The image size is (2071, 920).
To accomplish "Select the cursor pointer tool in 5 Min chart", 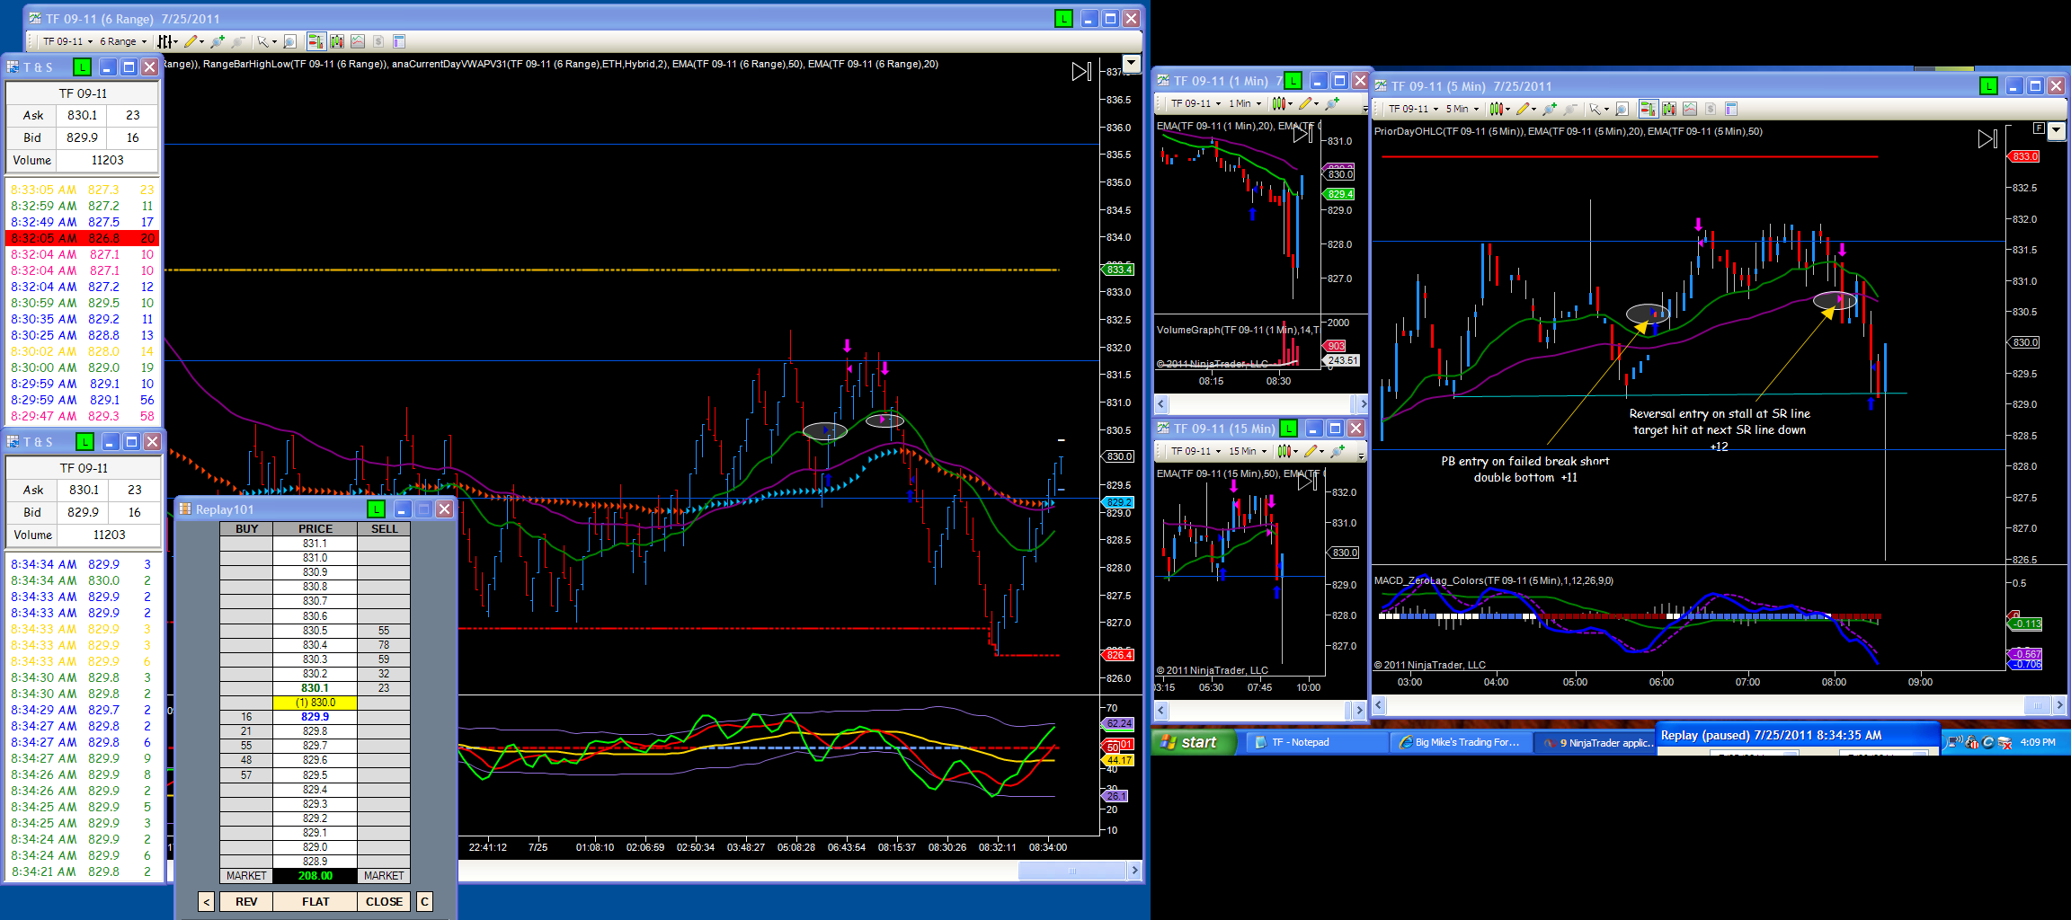I will coord(1598,109).
